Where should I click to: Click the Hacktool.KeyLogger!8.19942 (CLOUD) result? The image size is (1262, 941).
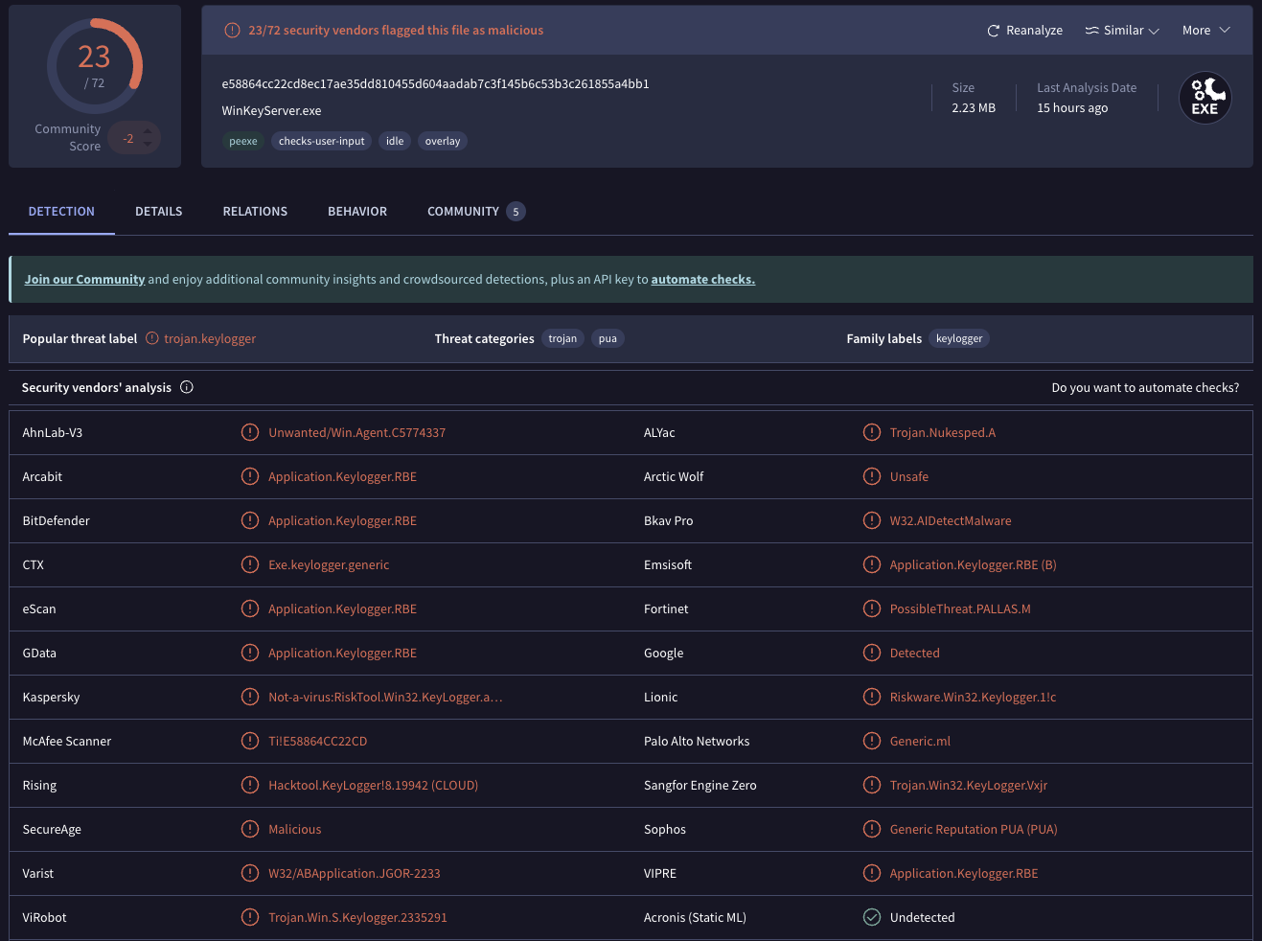point(373,786)
